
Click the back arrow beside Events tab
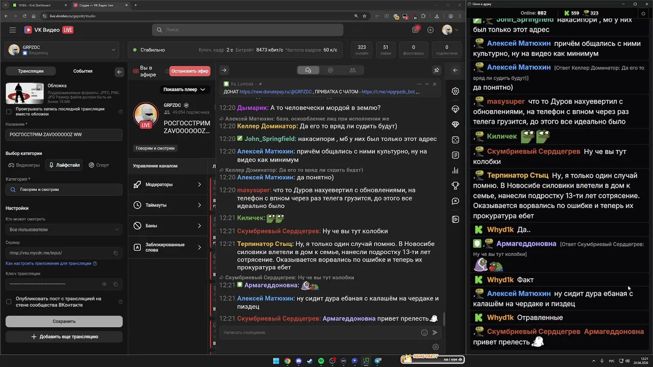[x=119, y=72]
